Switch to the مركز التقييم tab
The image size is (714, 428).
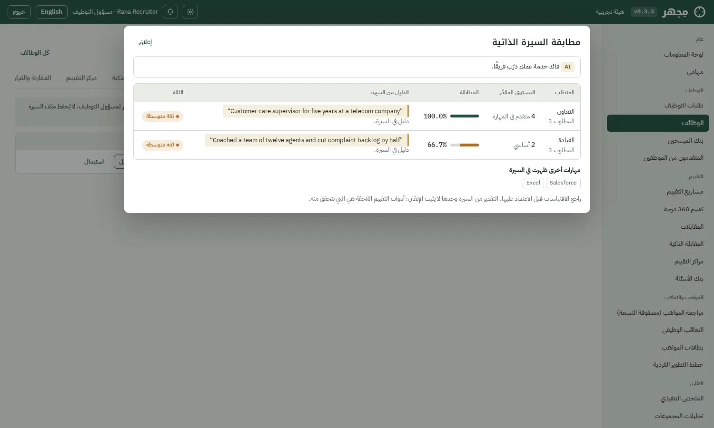[81, 78]
